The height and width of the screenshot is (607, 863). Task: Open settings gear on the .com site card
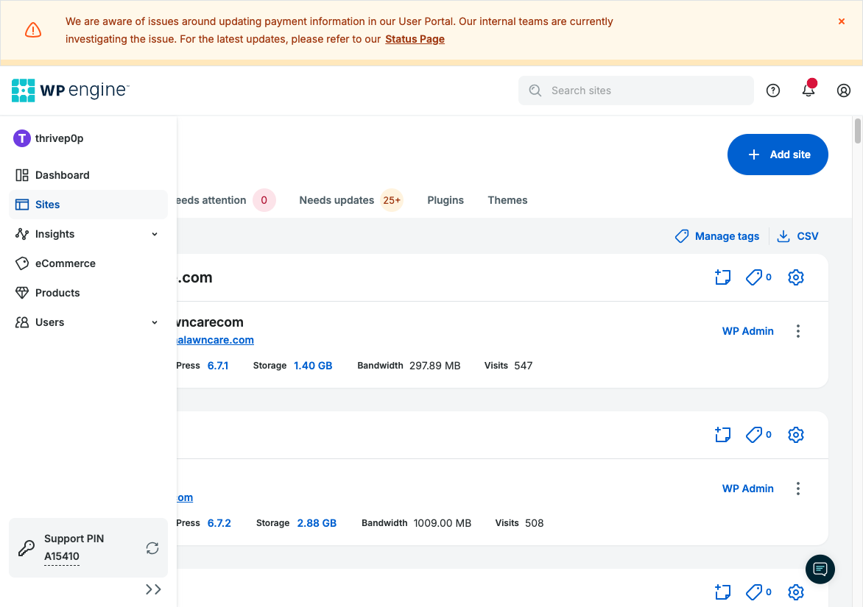click(796, 277)
